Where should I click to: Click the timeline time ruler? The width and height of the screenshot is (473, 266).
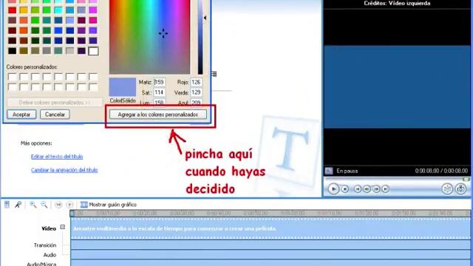click(270, 214)
